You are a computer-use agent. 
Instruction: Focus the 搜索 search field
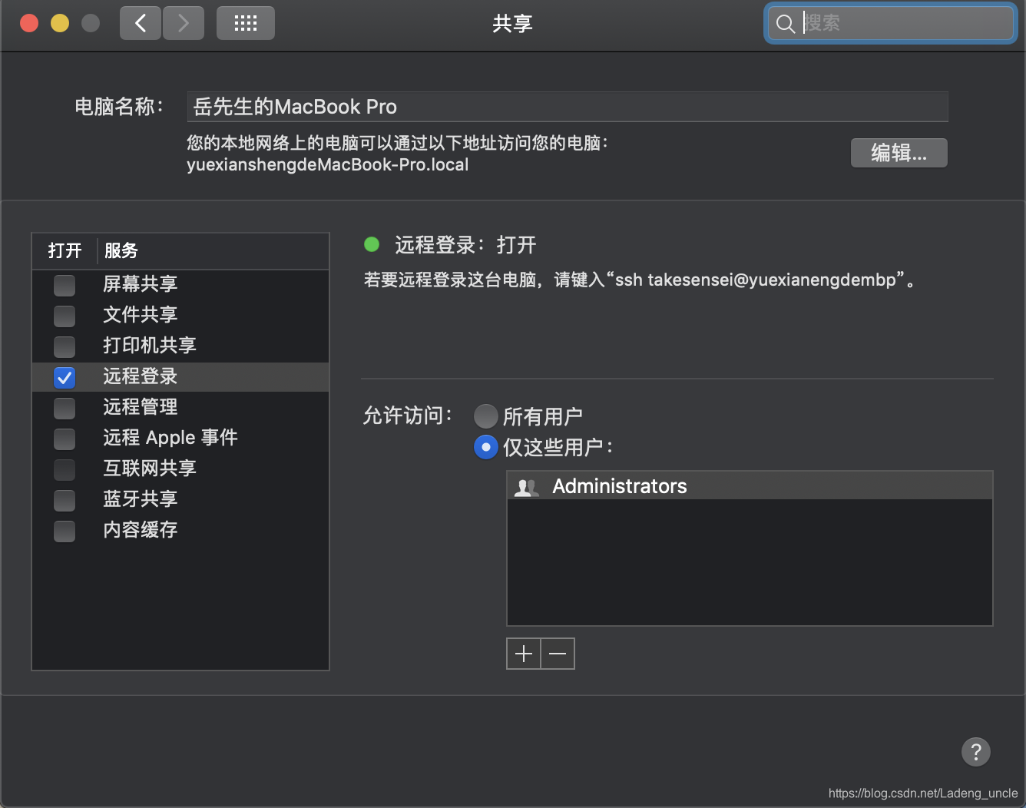891,24
